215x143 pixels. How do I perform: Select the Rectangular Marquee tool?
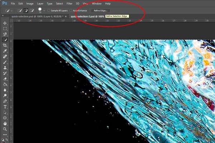5,29
